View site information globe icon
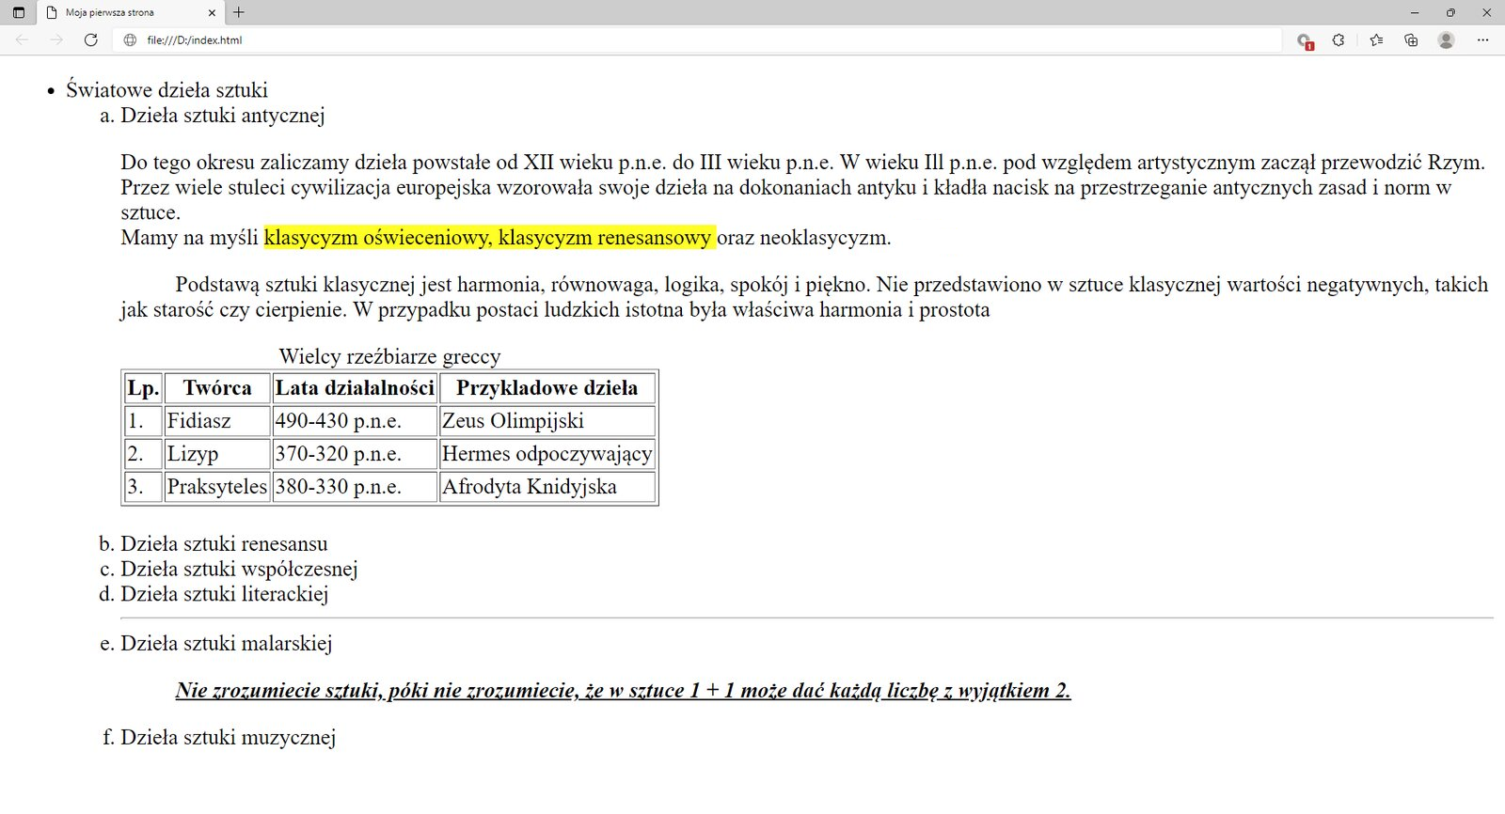The image size is (1505, 814). 130,40
